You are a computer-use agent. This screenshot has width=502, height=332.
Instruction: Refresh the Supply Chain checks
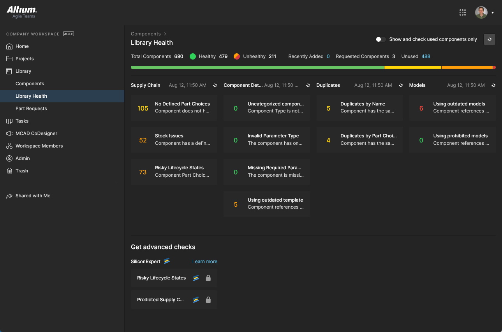(x=215, y=85)
